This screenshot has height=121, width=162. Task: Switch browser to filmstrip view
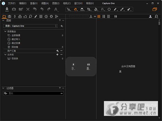(x=109, y=16)
